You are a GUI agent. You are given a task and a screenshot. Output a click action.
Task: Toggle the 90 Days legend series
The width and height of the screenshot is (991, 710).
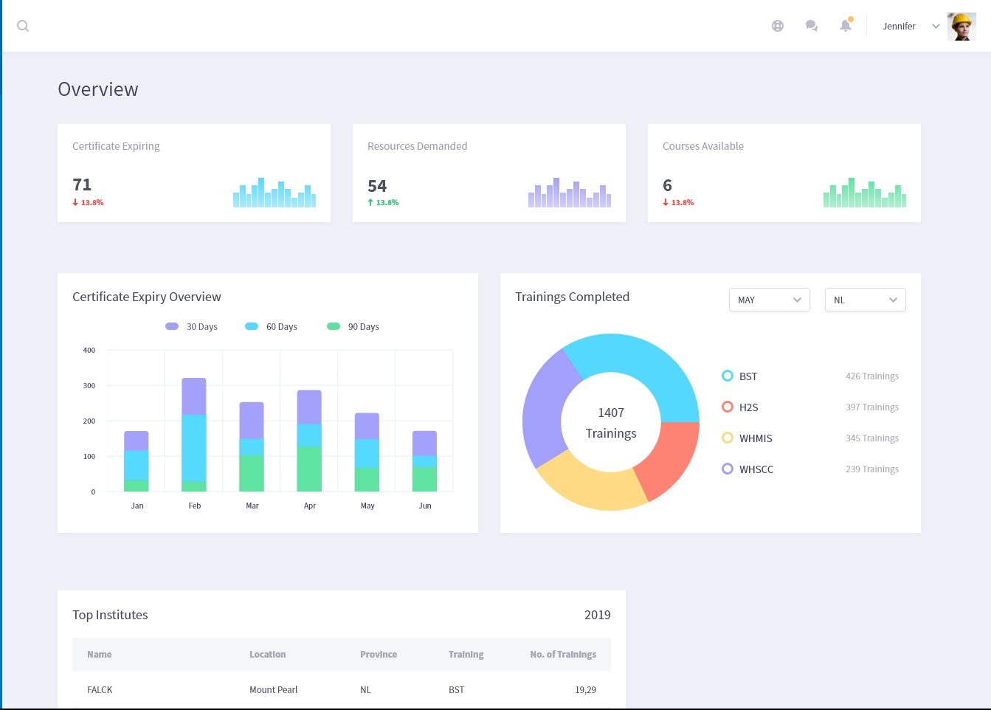click(x=353, y=326)
